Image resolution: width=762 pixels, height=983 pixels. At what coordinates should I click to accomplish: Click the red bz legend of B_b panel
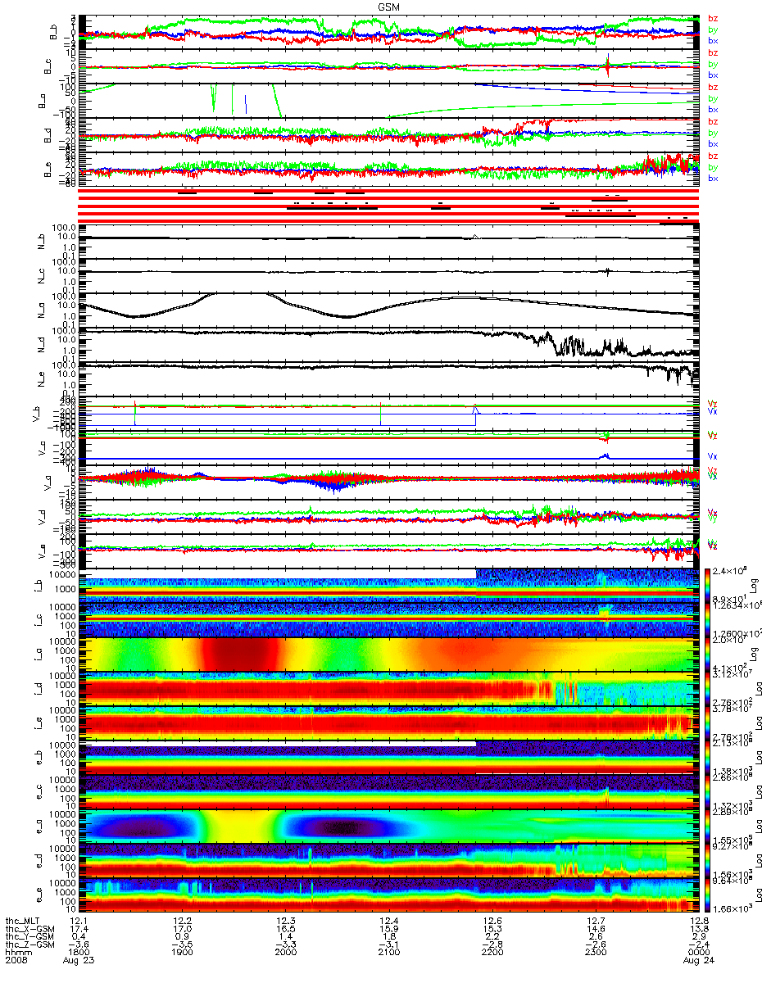[713, 18]
